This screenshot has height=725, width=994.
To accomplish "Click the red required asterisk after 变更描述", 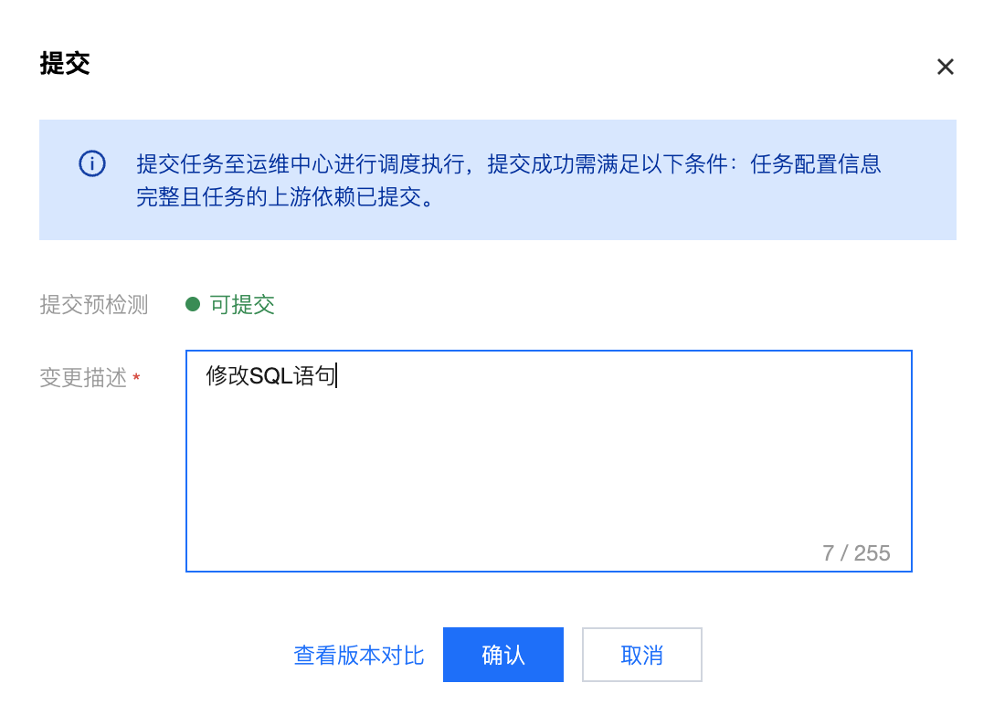I will pos(136,379).
